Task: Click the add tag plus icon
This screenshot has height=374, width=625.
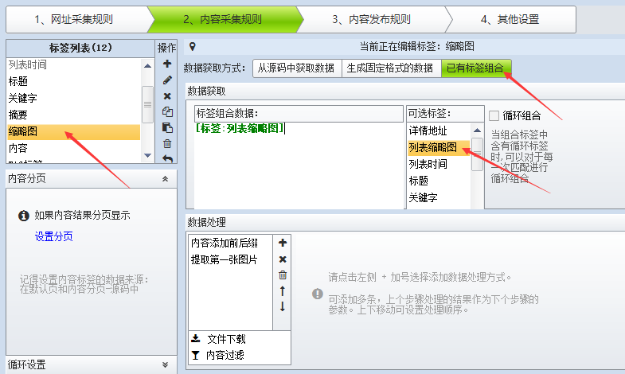Action: (167, 64)
